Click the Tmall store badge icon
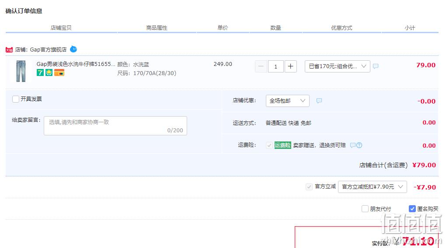 pos(9,50)
